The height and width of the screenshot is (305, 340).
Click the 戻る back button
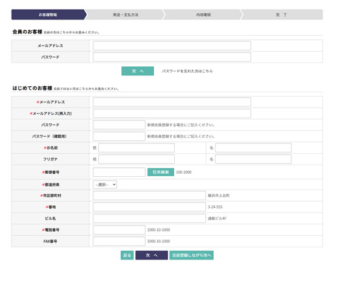(x=127, y=255)
